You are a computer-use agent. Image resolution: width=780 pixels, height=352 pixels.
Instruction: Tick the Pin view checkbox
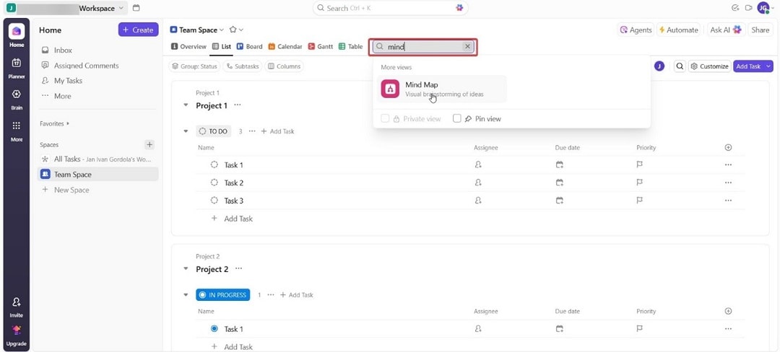(456, 119)
